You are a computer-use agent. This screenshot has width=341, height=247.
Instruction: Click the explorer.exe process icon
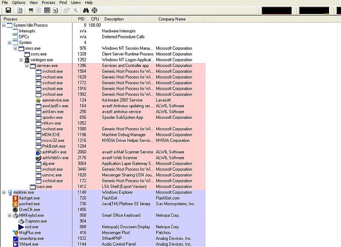click(x=10, y=192)
